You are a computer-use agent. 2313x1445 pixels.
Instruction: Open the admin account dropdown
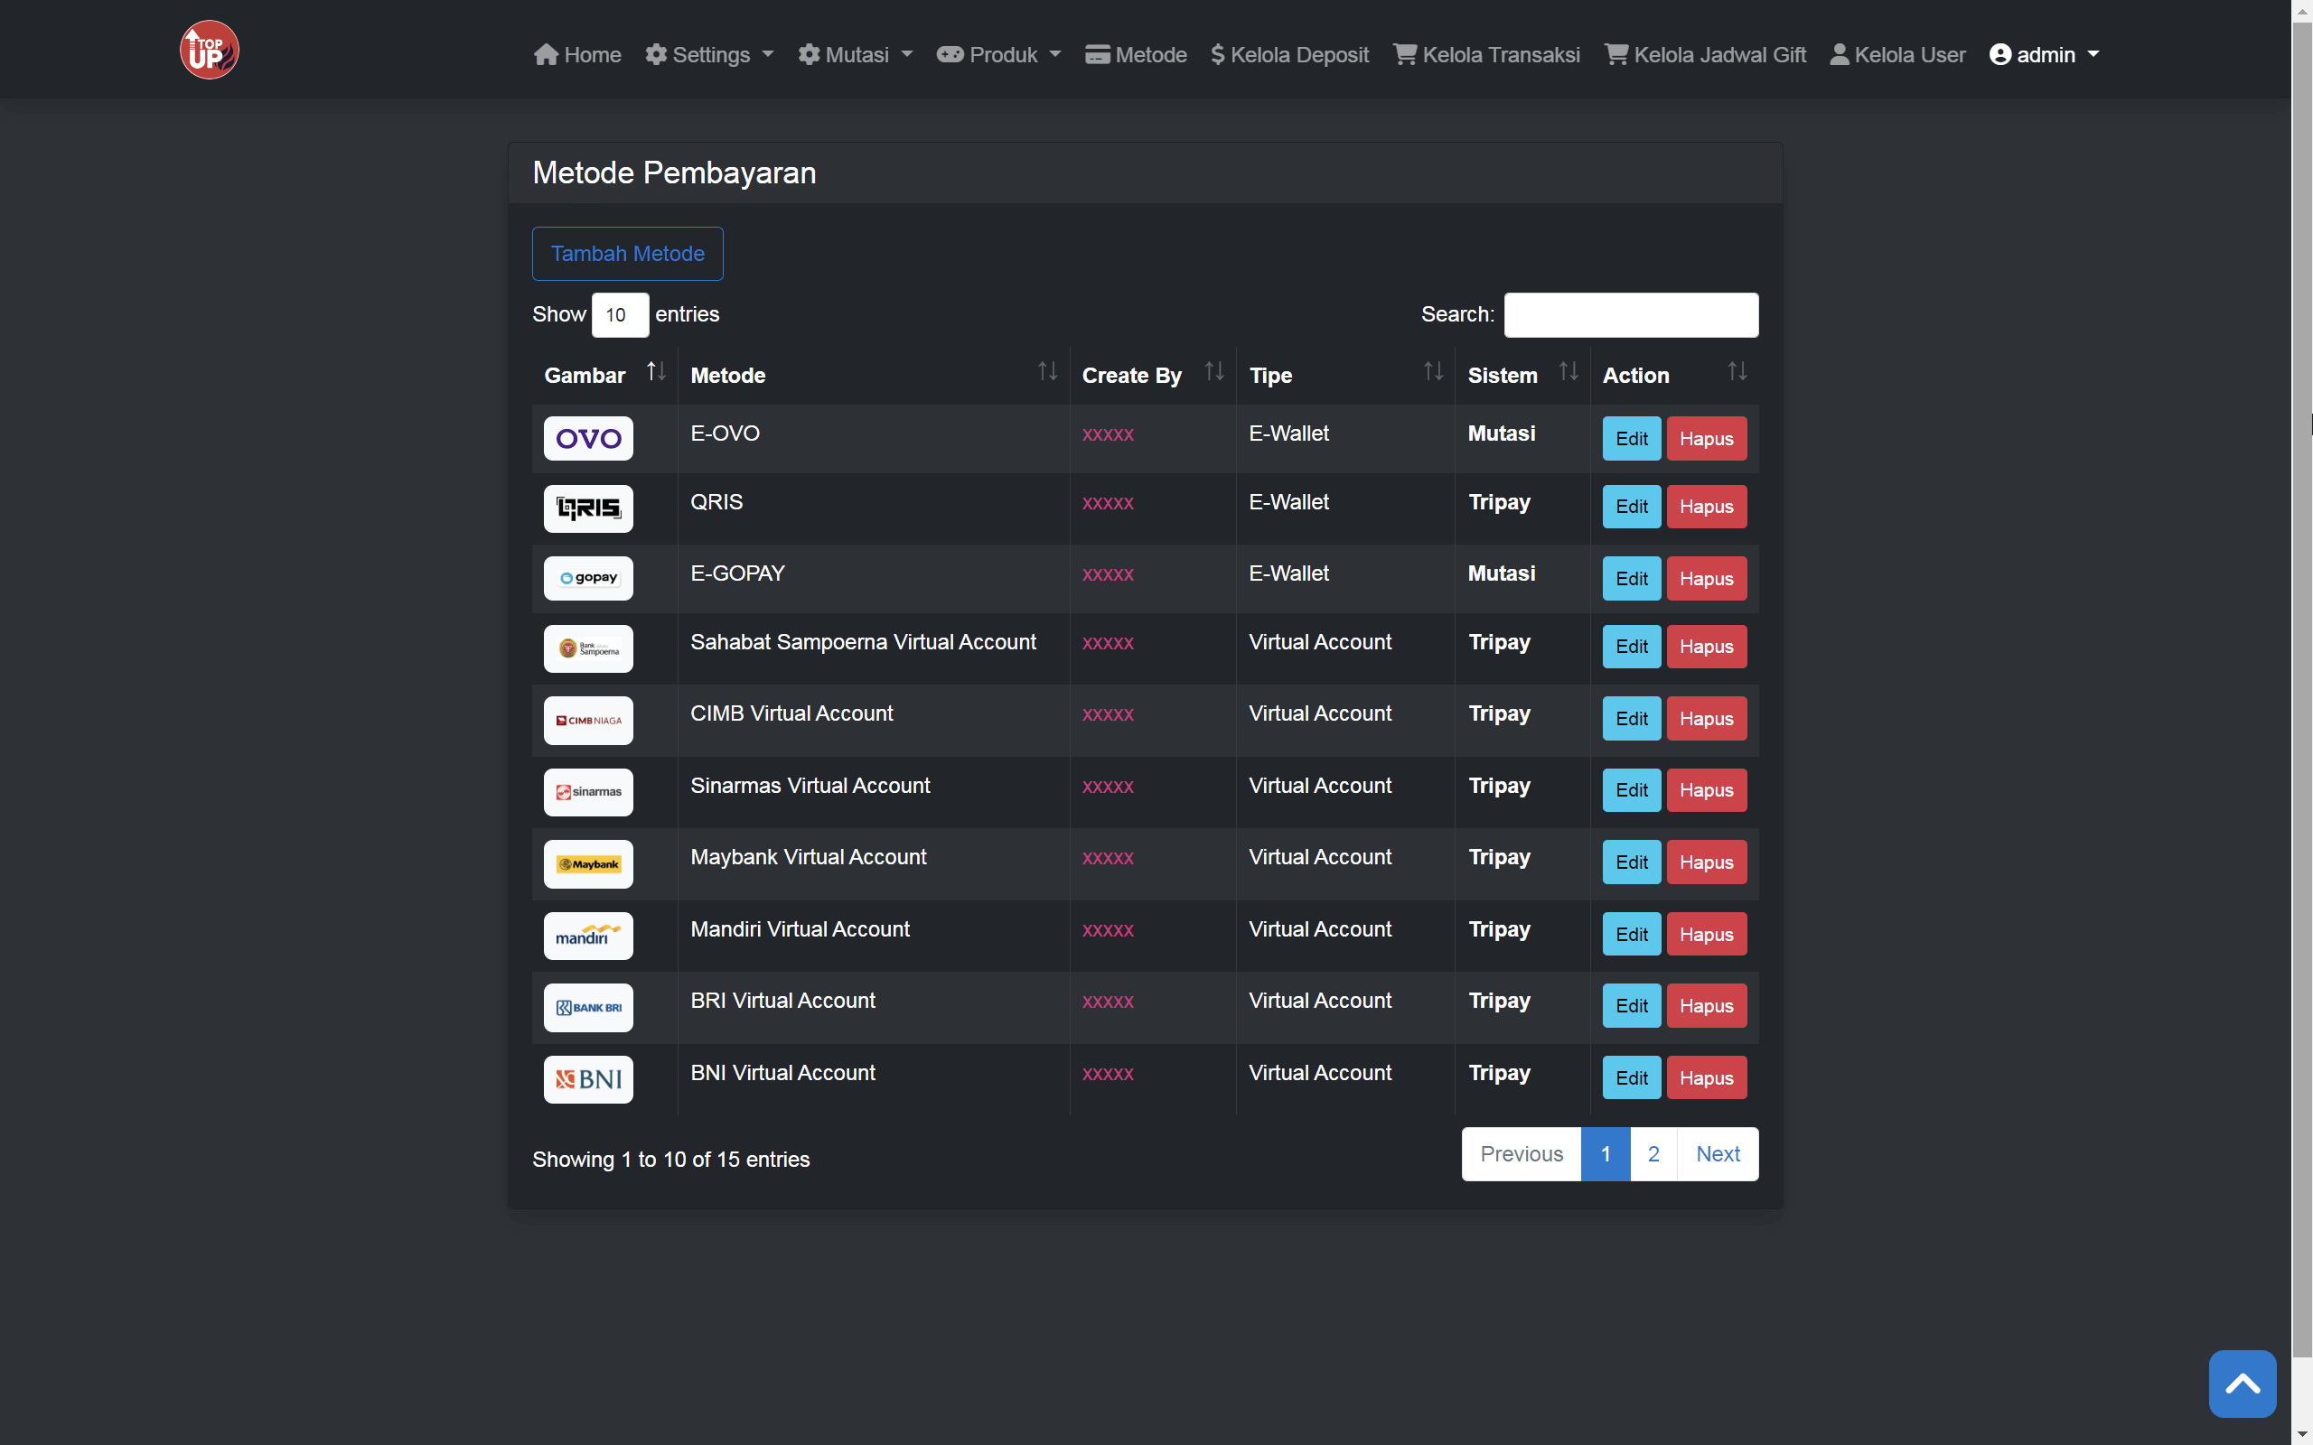[2045, 54]
